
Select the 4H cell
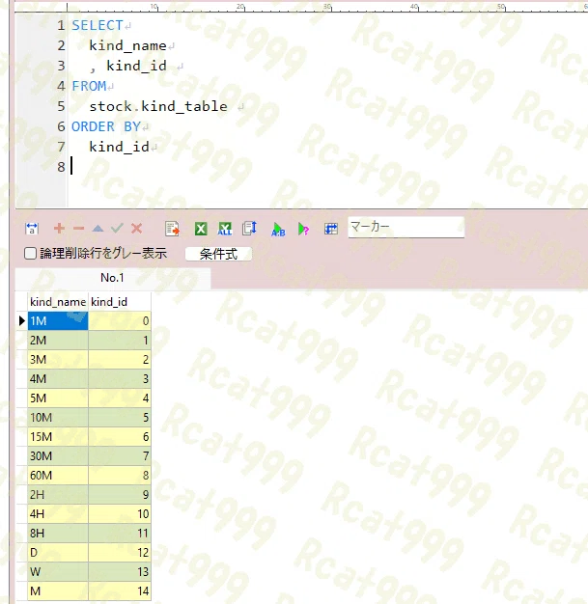click(58, 513)
